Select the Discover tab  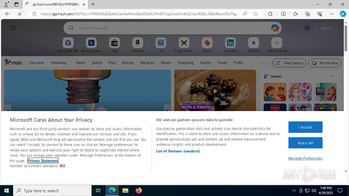[x=37, y=63]
